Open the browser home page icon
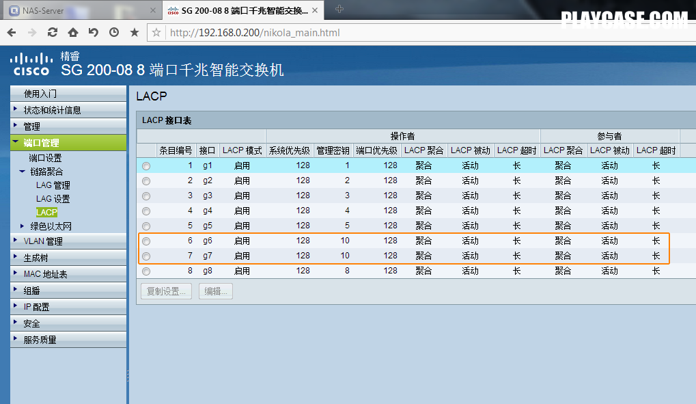696x404 pixels. [x=73, y=32]
